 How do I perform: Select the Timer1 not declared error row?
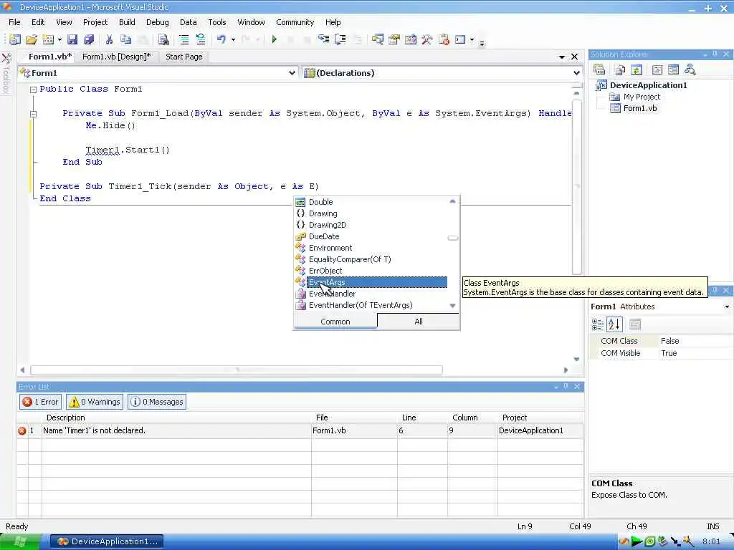(x=300, y=430)
